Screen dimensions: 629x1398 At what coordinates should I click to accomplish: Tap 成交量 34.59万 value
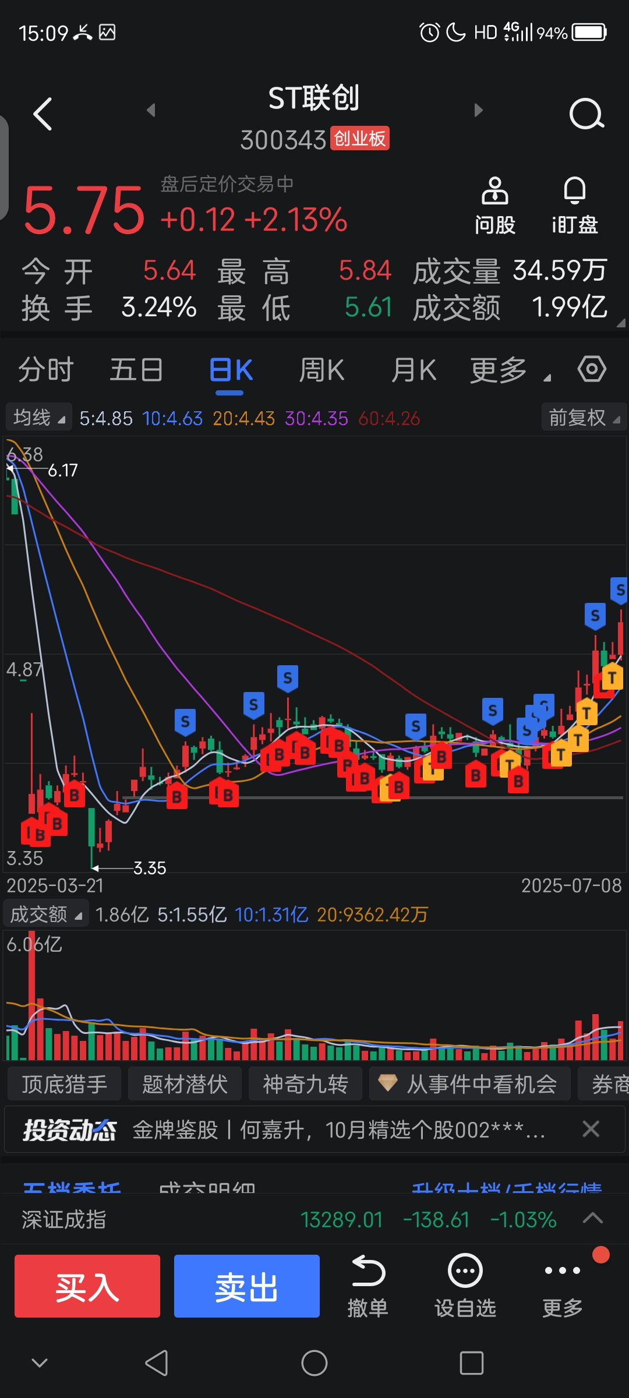click(x=560, y=270)
